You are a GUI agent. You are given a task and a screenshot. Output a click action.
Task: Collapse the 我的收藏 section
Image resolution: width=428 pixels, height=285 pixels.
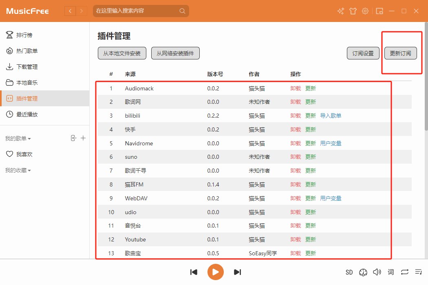[18, 171]
